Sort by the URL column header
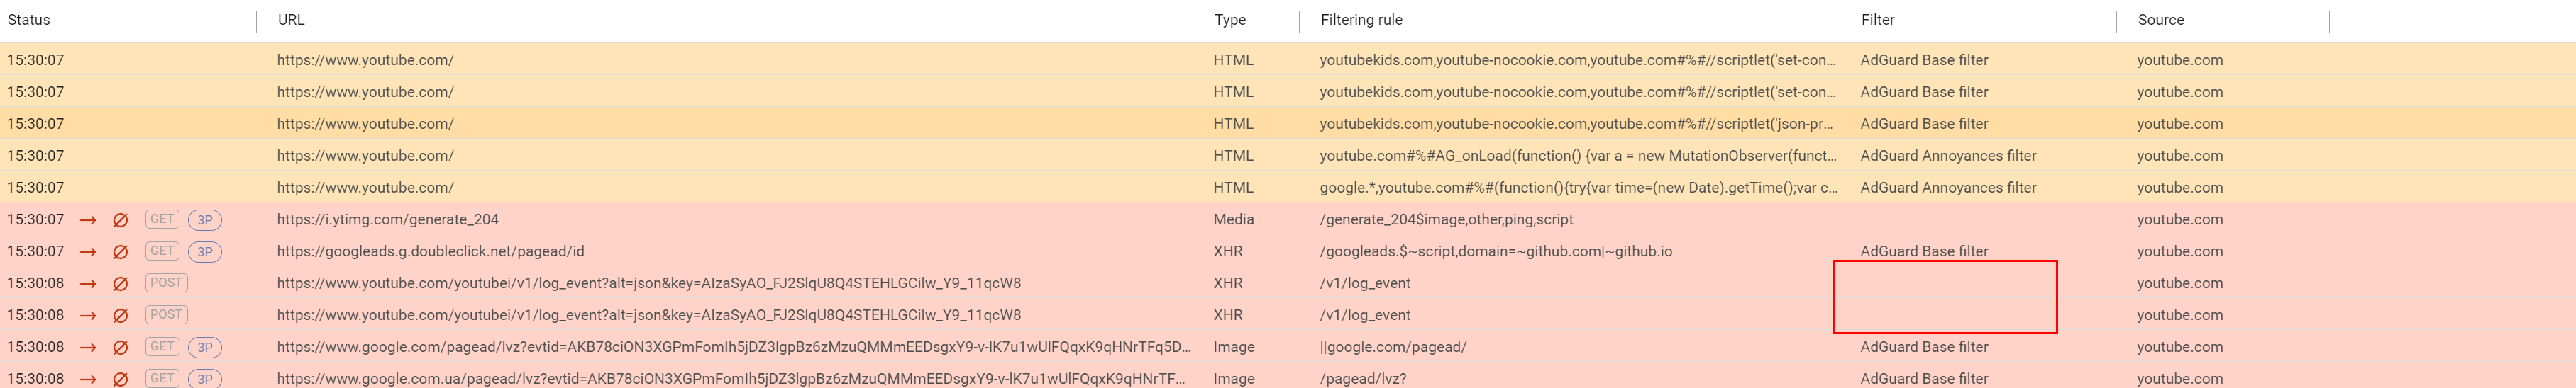2576x388 pixels. tap(291, 20)
